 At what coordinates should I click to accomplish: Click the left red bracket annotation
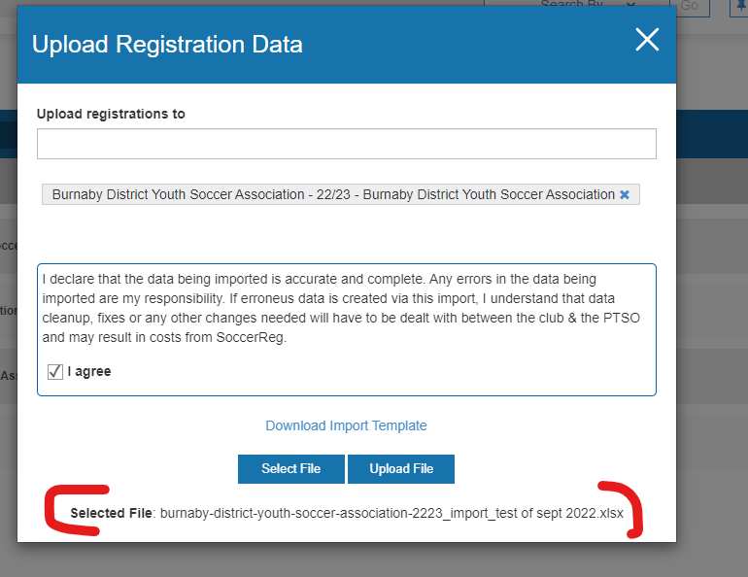70,512
